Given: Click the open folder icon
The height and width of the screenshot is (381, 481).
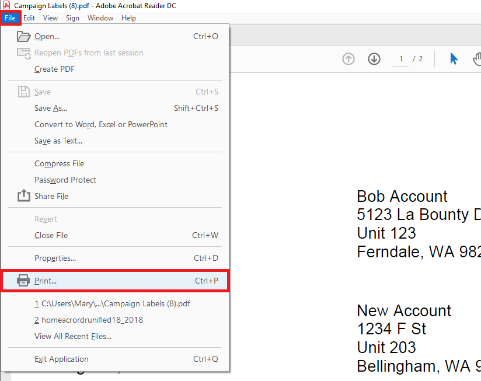Looking at the screenshot, I should 23,36.
